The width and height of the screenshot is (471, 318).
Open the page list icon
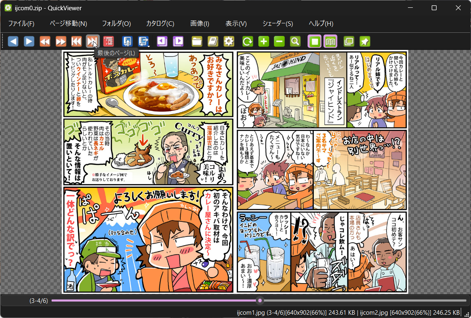109,41
